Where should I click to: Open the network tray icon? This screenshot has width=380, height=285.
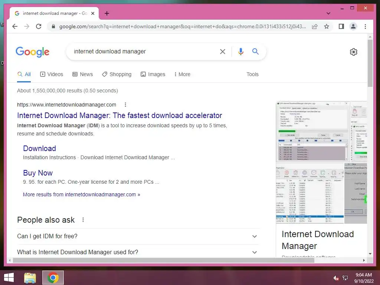(345, 278)
